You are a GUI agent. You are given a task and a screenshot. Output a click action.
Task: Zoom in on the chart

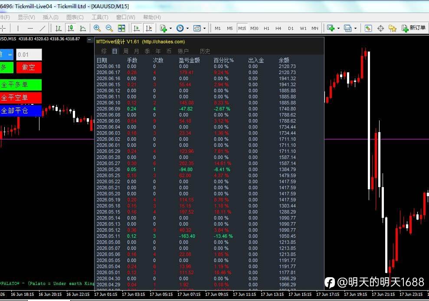(x=97, y=28)
